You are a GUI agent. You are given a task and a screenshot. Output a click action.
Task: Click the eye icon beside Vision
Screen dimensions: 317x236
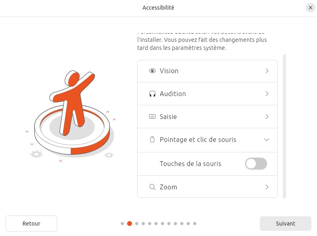coord(152,71)
